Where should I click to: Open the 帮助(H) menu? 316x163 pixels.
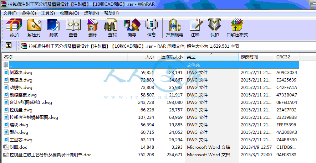click(x=111, y=13)
